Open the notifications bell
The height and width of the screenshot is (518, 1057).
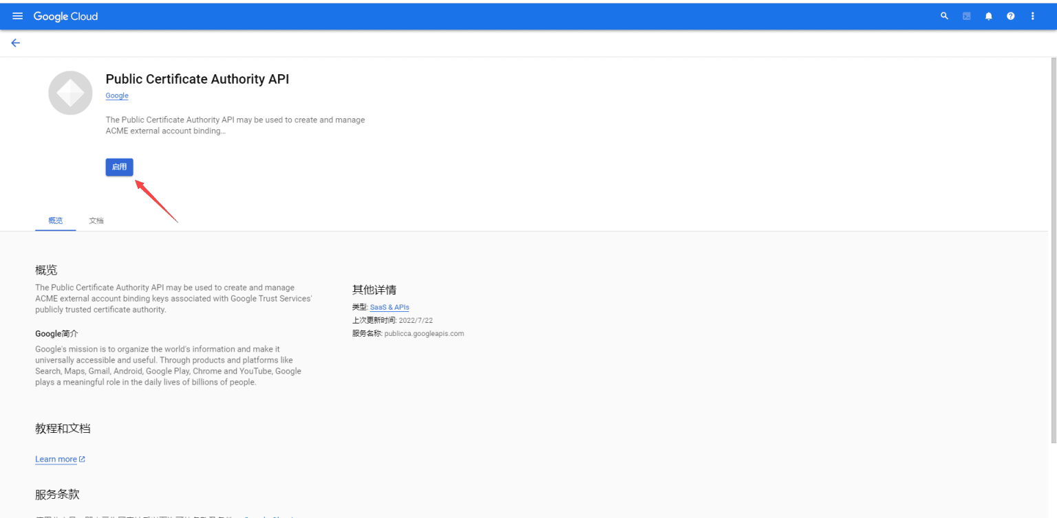tap(989, 16)
